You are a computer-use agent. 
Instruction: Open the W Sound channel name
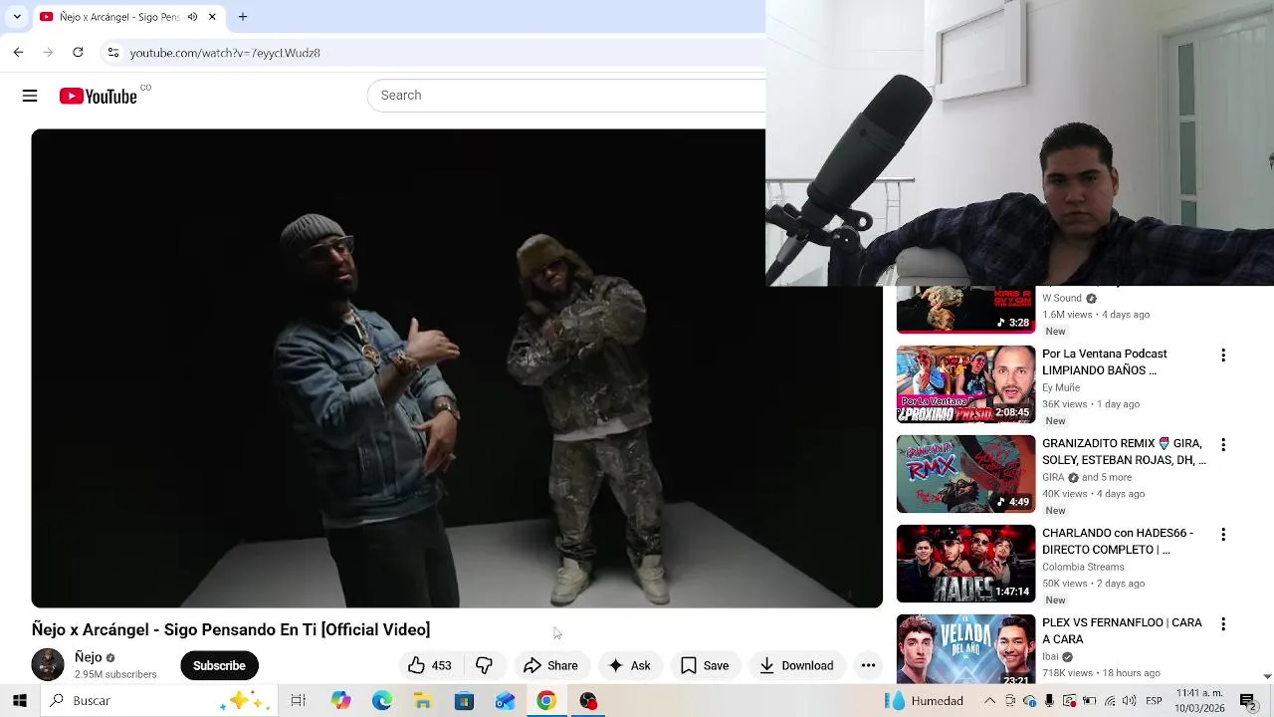pyautogui.click(x=1062, y=298)
